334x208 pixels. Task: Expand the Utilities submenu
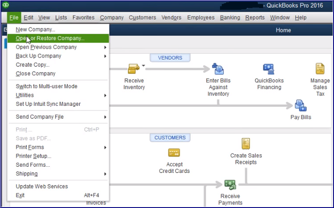[58, 95]
